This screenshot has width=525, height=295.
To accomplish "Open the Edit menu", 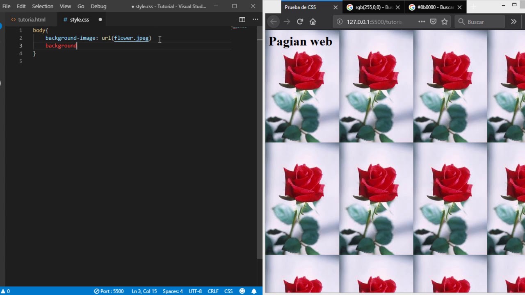I will [21, 6].
